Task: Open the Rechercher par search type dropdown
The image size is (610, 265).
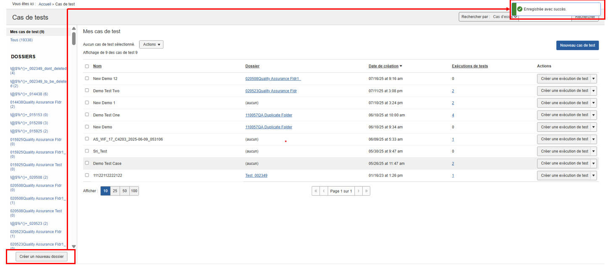Action: point(505,17)
